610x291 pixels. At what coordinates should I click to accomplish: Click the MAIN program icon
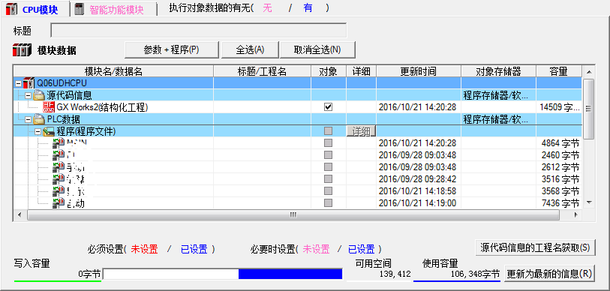click(x=59, y=143)
